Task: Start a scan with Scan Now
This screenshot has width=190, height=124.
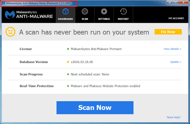Action: [95, 108]
